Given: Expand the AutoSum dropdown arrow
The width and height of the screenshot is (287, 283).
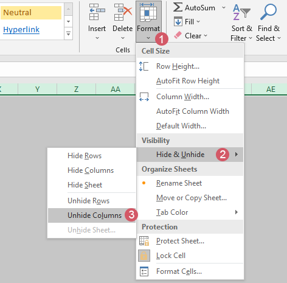Looking at the screenshot, I should pyautogui.click(x=224, y=8).
